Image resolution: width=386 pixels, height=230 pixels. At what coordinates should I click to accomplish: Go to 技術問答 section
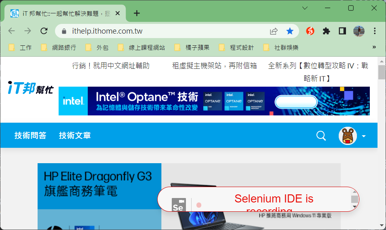coord(30,135)
